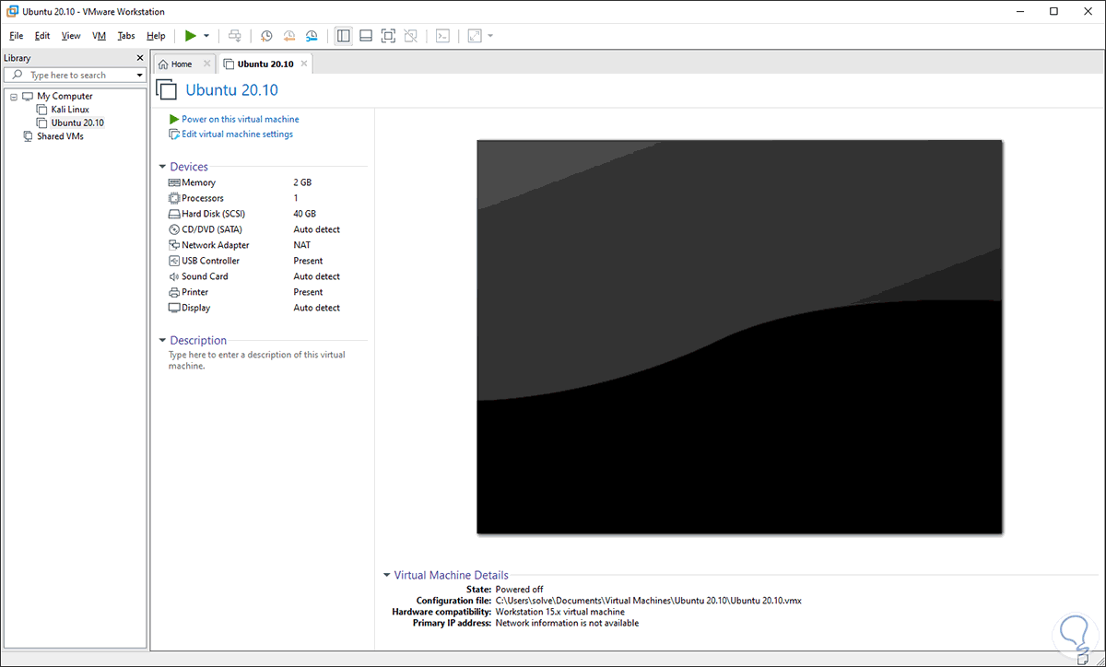The width and height of the screenshot is (1106, 667).
Task: Open the power options dropdown arrow
Action: click(206, 36)
